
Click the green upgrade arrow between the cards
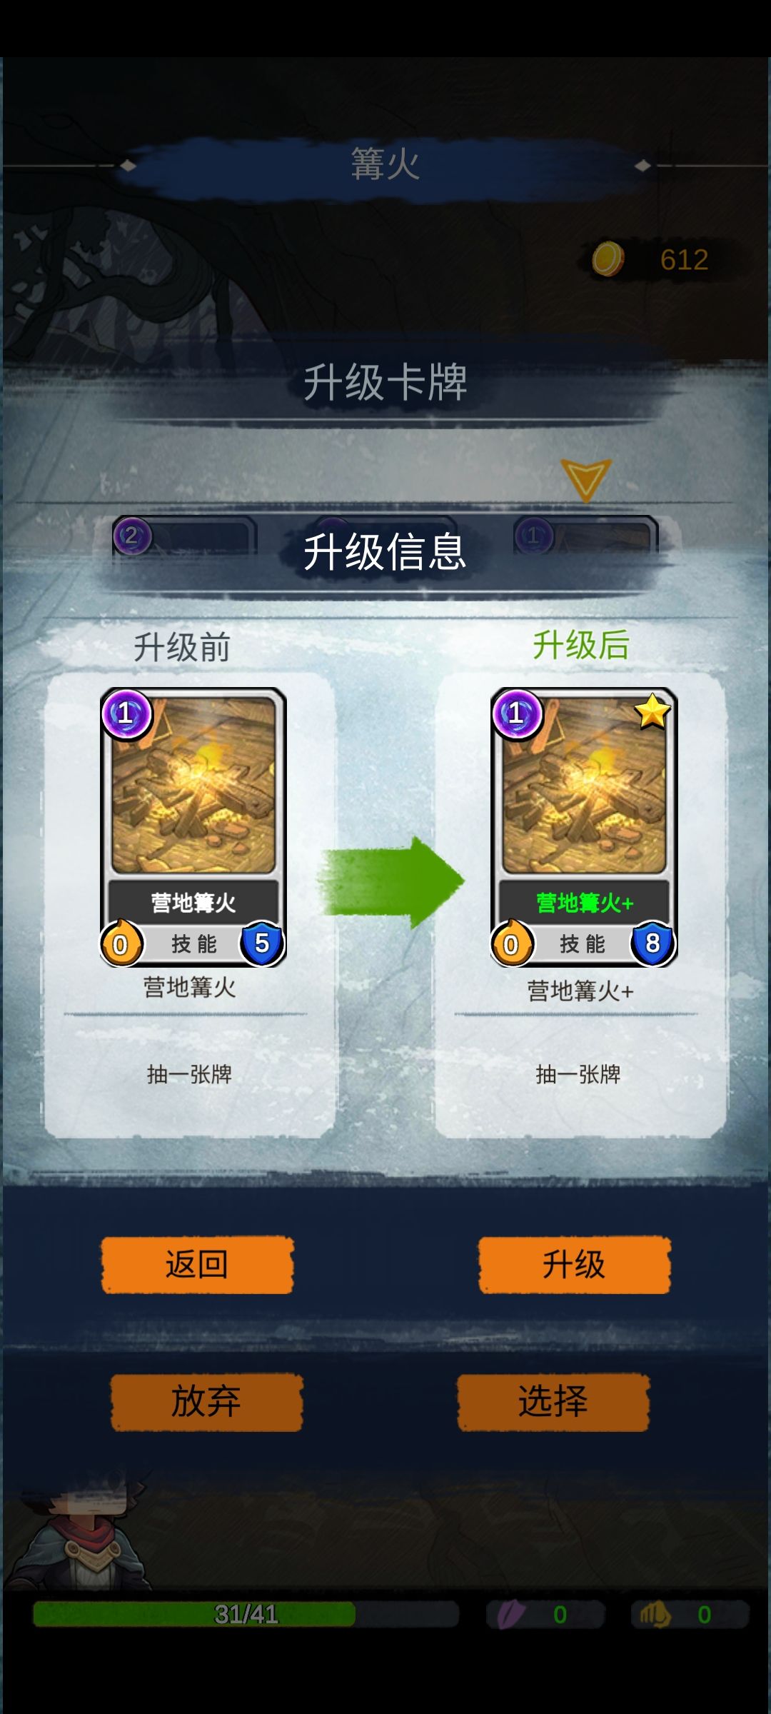point(390,882)
